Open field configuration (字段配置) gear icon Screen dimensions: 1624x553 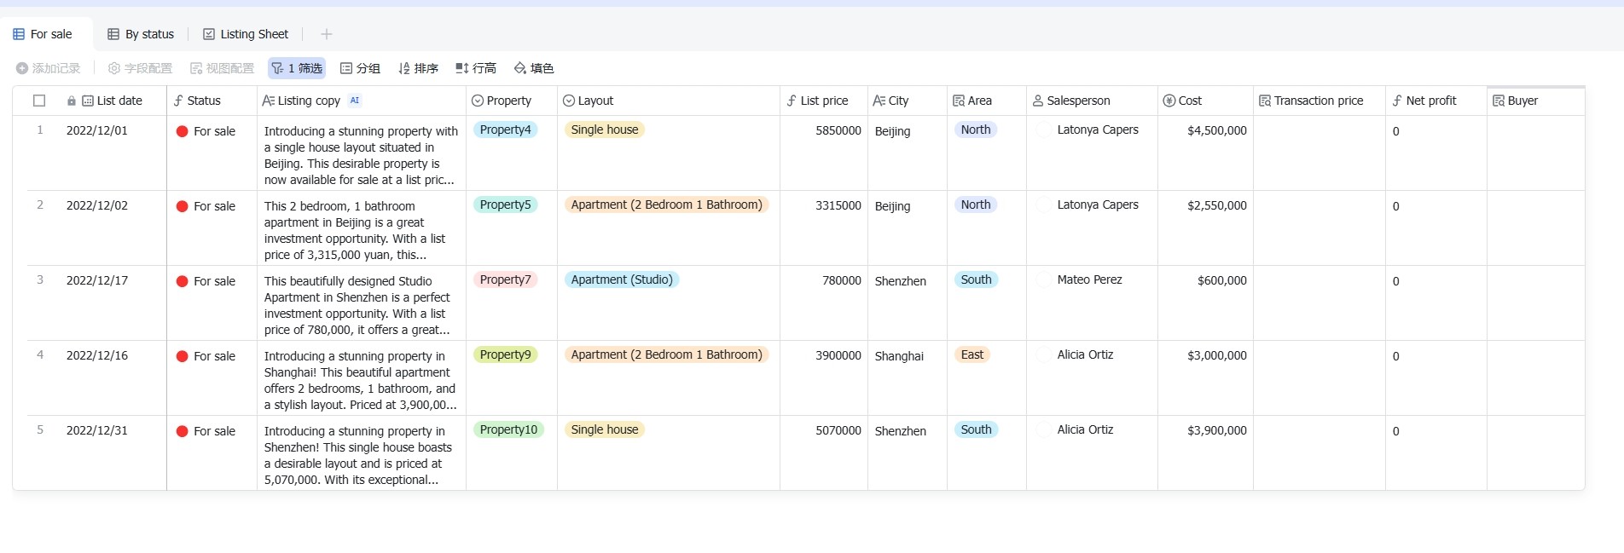[114, 68]
